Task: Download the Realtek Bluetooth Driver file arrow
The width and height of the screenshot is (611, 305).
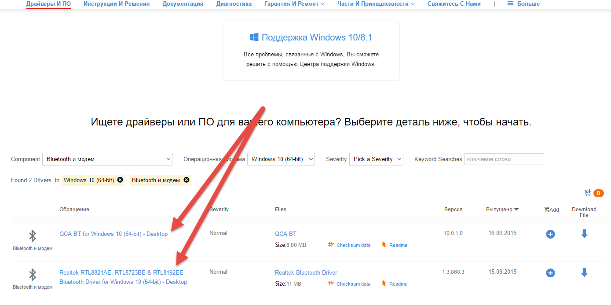Action: pos(584,272)
